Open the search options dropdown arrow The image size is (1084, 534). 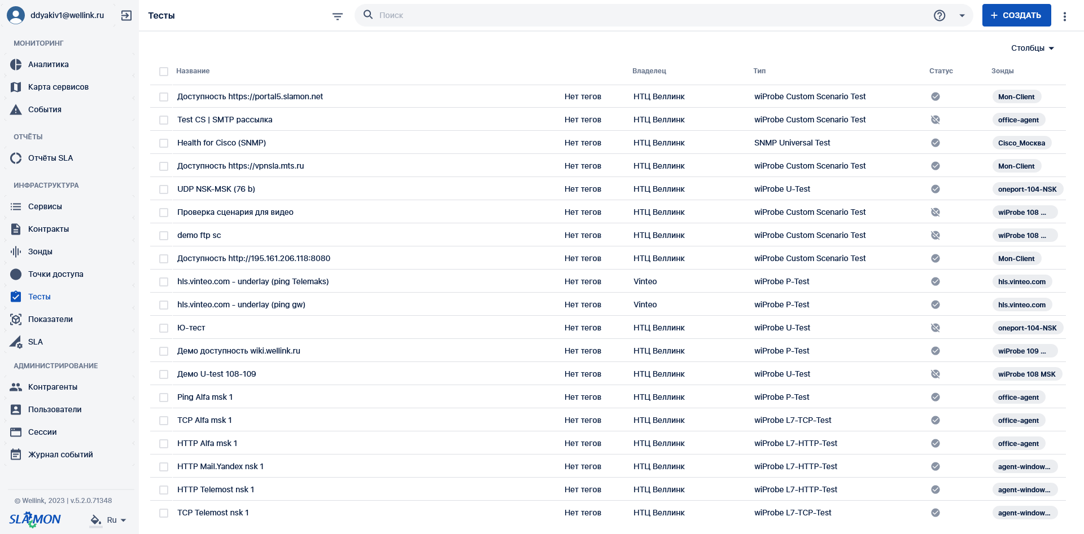click(x=962, y=16)
